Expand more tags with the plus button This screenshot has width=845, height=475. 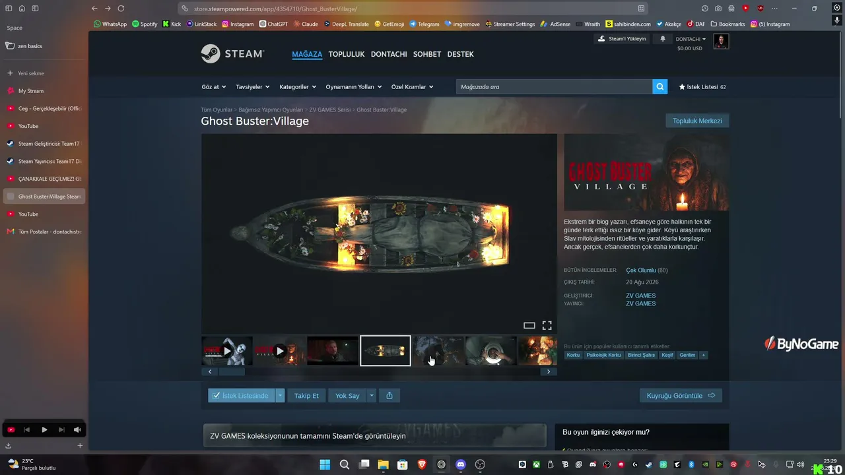[x=704, y=355]
